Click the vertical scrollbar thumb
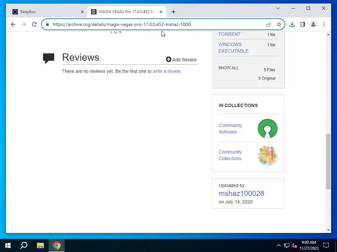The height and width of the screenshot is (252, 337). click(x=328, y=161)
